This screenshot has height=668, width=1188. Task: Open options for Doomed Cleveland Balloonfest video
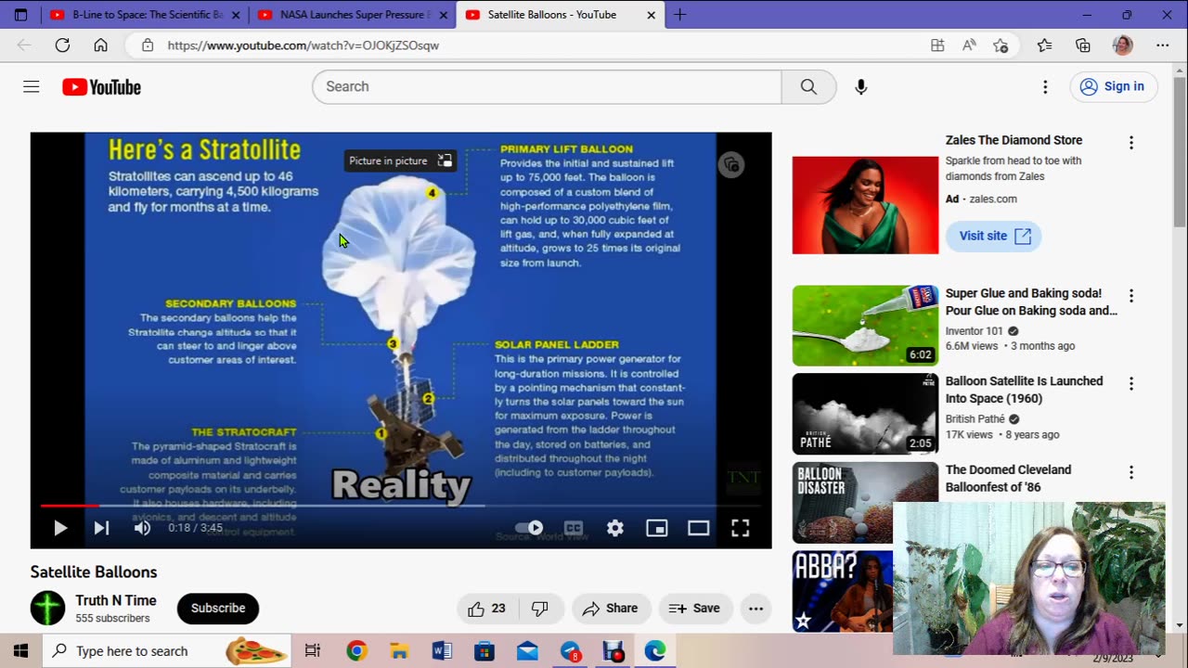[x=1130, y=472]
